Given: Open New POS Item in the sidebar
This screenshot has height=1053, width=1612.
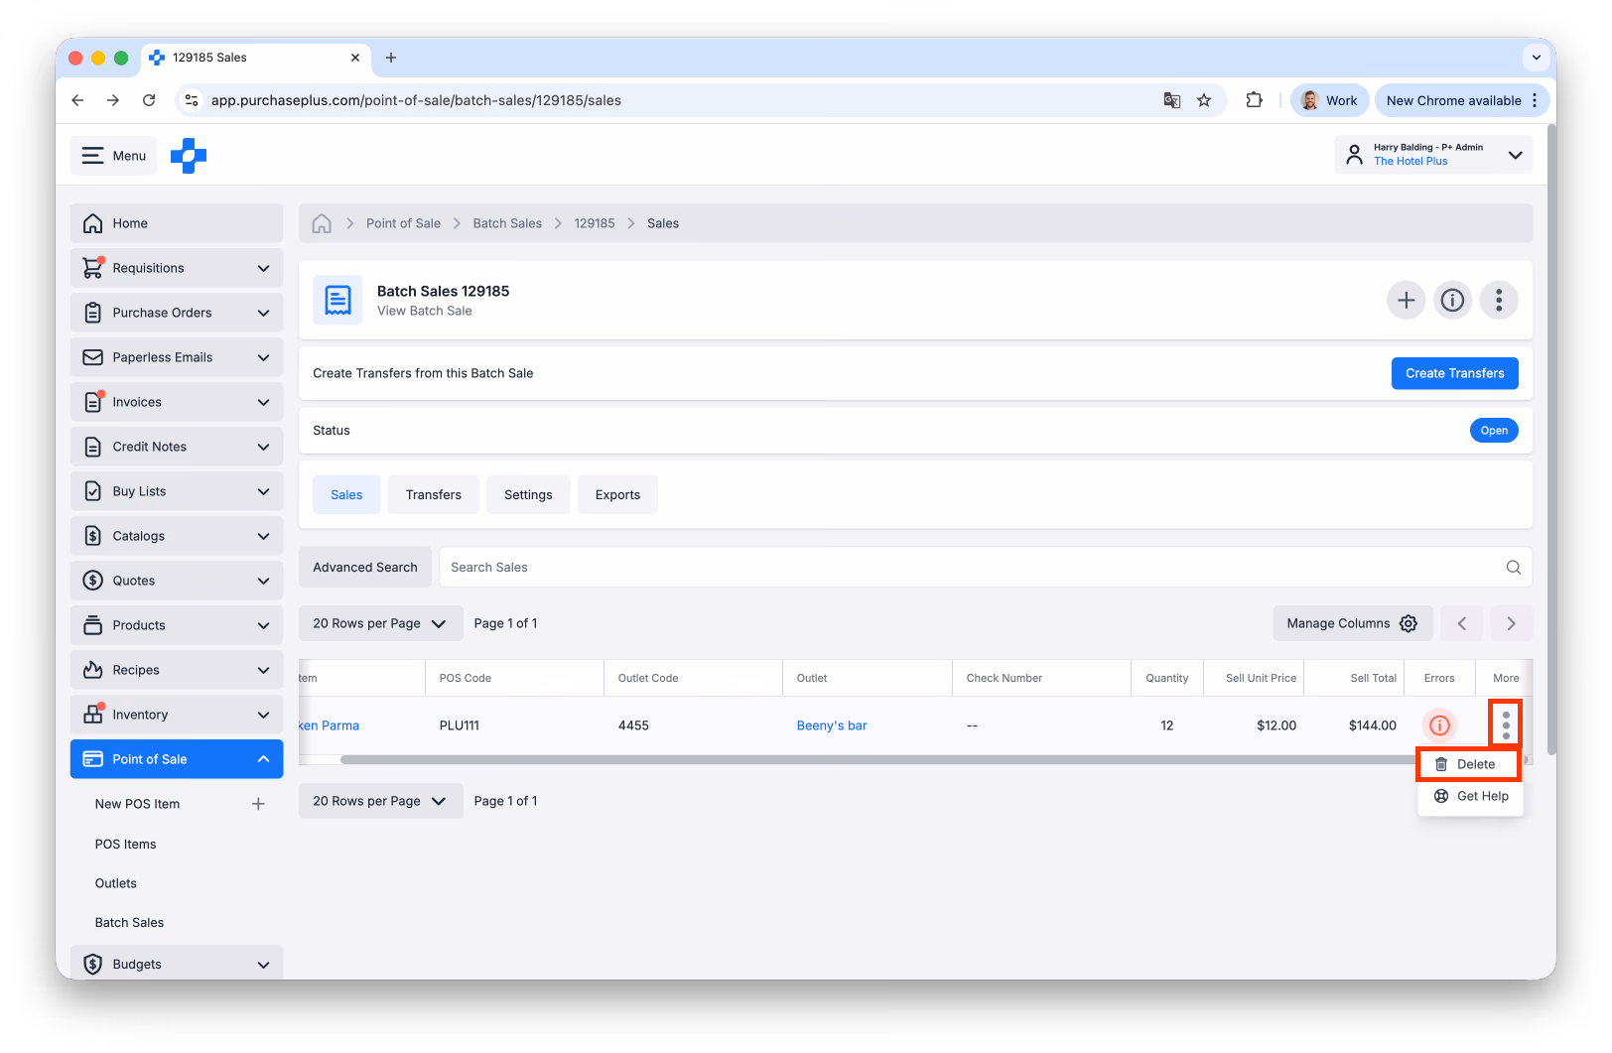Looking at the screenshot, I should 138,804.
